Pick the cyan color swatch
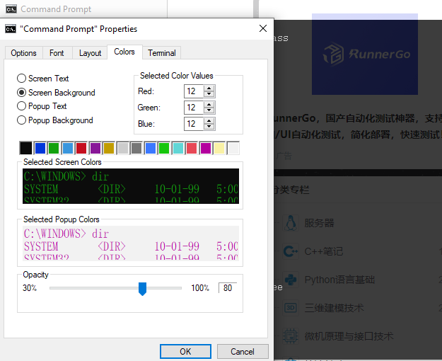 pos(178,148)
